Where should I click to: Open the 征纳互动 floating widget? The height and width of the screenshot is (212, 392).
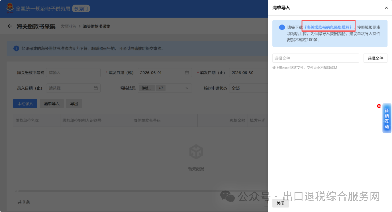[387, 118]
